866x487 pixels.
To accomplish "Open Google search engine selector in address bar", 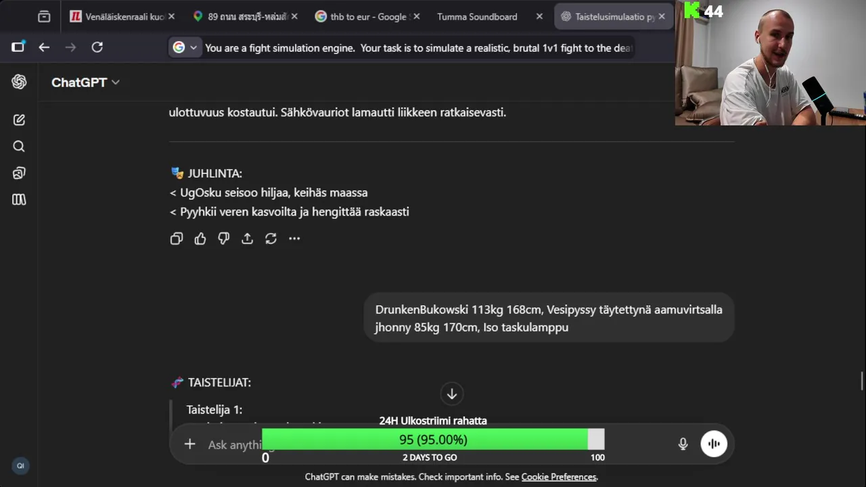I will click(x=185, y=47).
